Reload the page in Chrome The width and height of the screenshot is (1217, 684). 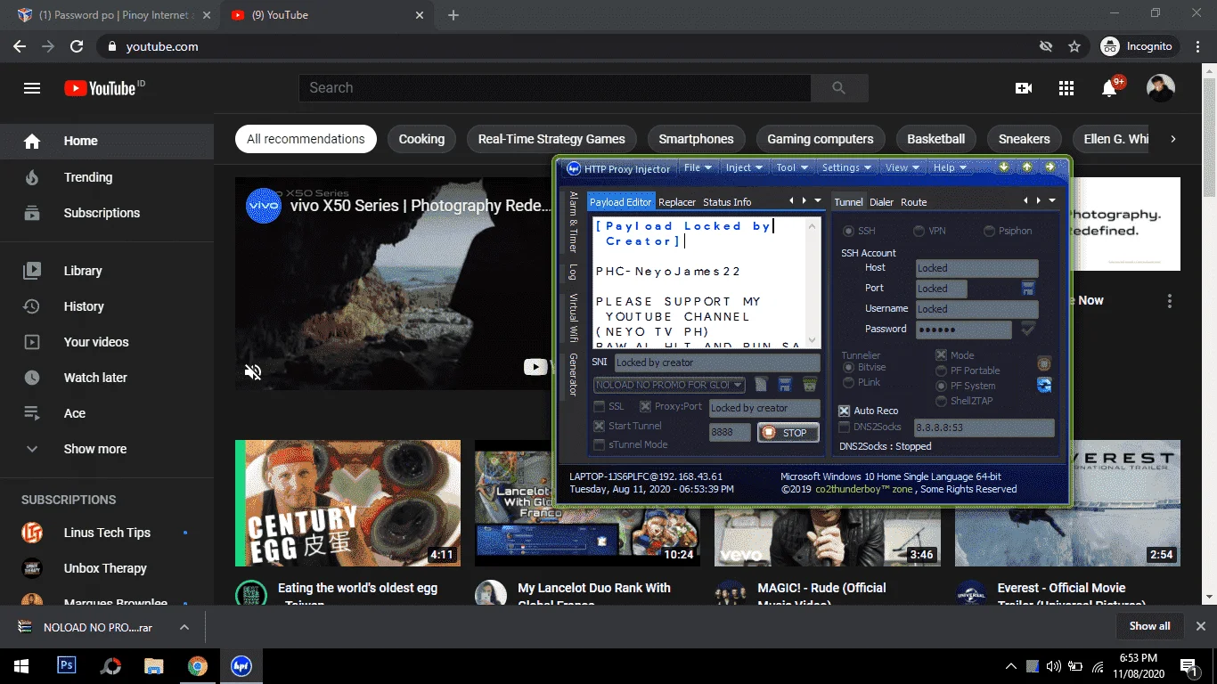pyautogui.click(x=78, y=46)
